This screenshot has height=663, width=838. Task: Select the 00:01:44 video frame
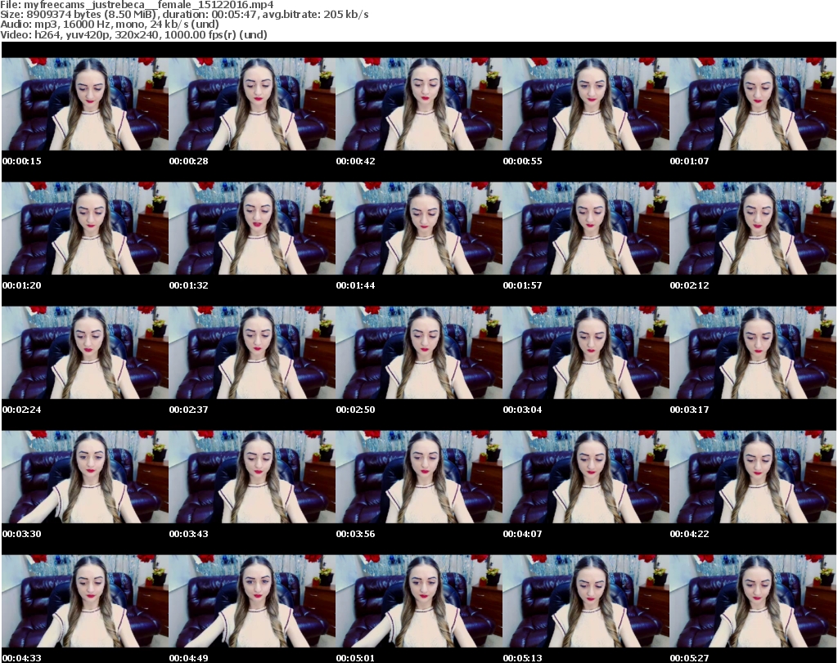click(x=419, y=228)
